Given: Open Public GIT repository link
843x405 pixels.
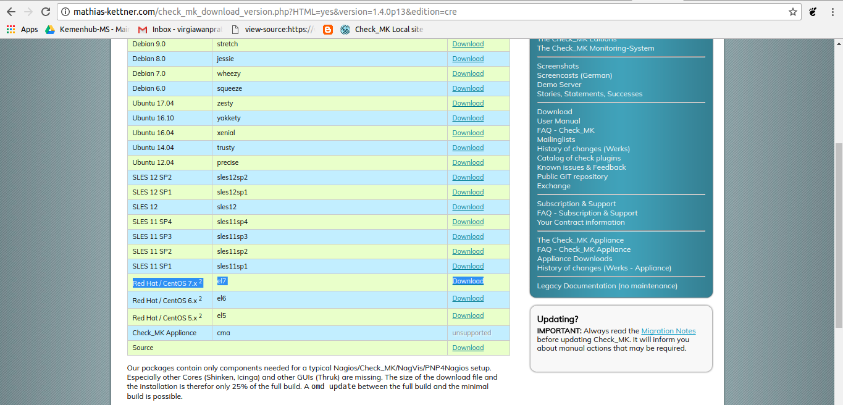Looking at the screenshot, I should pos(572,177).
